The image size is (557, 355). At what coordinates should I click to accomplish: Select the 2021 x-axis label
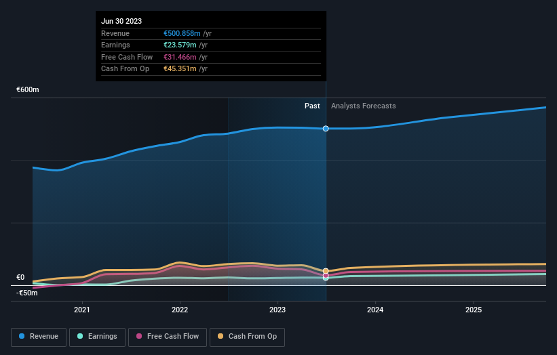point(82,310)
